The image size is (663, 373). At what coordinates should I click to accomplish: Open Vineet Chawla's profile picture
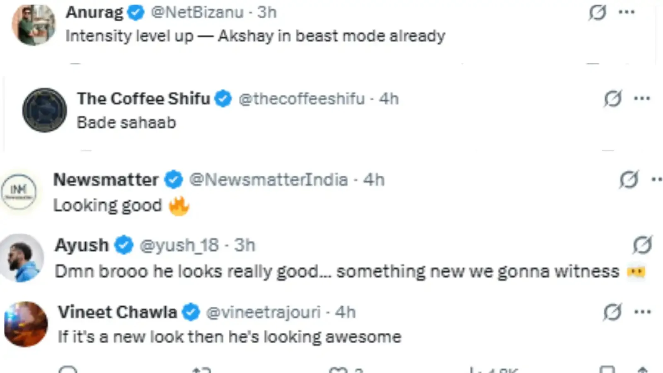(26, 324)
